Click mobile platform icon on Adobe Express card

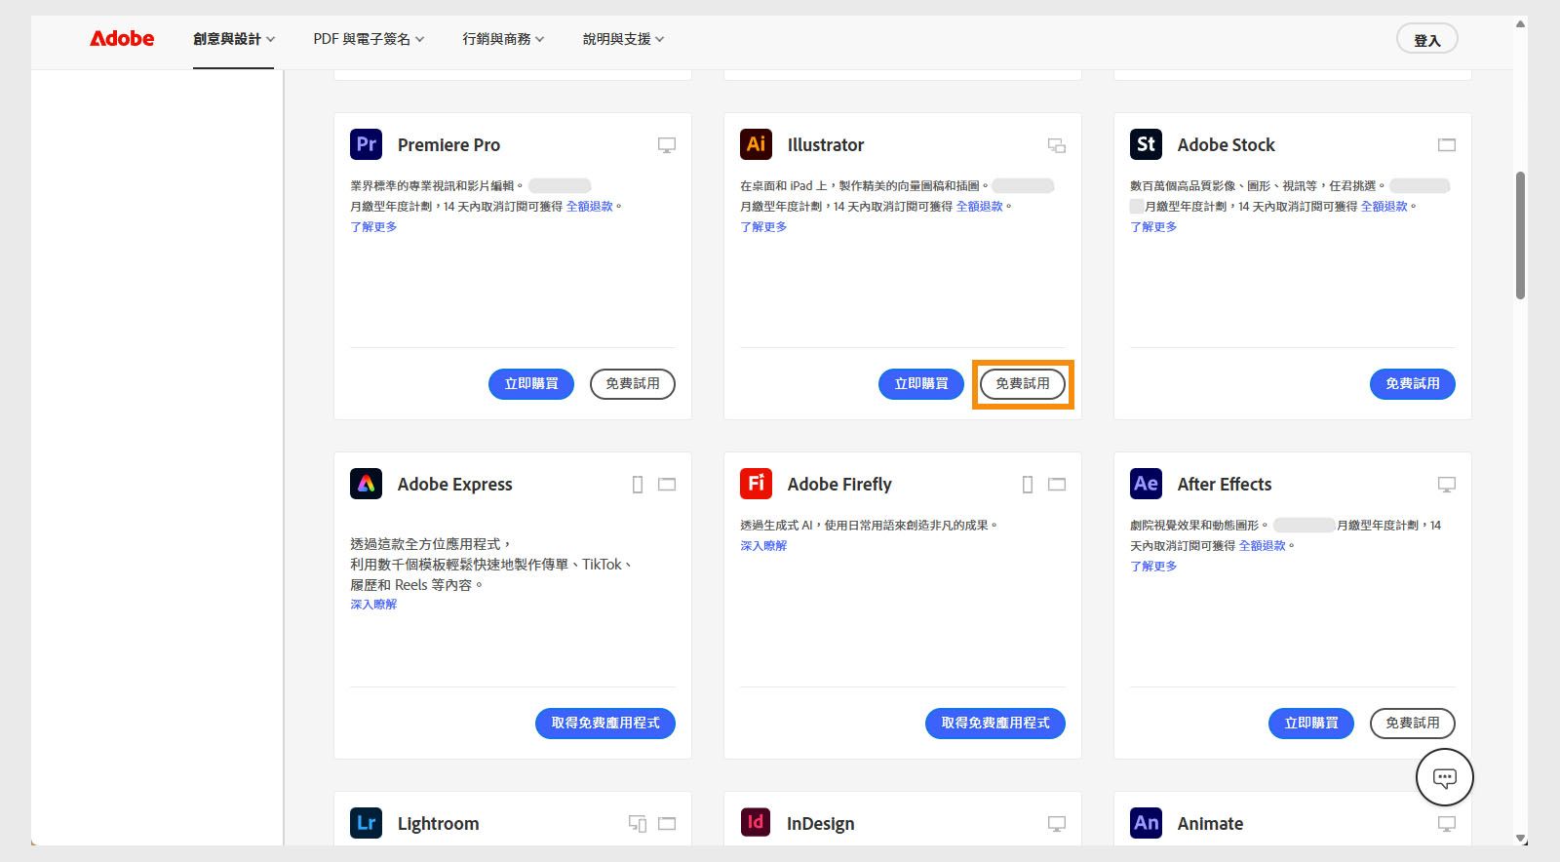pos(638,485)
